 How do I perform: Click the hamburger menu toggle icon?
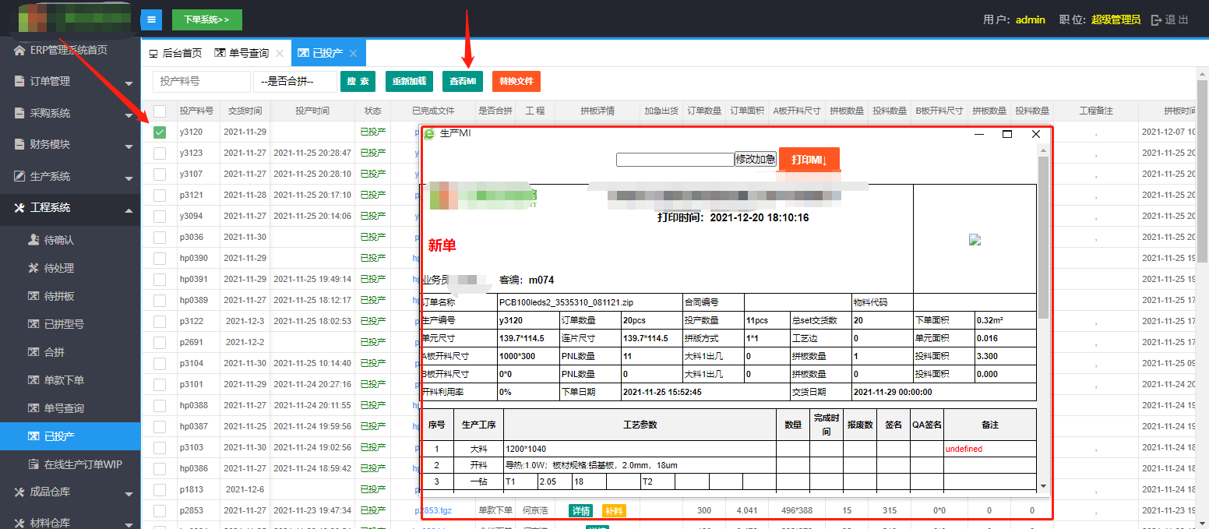[x=151, y=19]
